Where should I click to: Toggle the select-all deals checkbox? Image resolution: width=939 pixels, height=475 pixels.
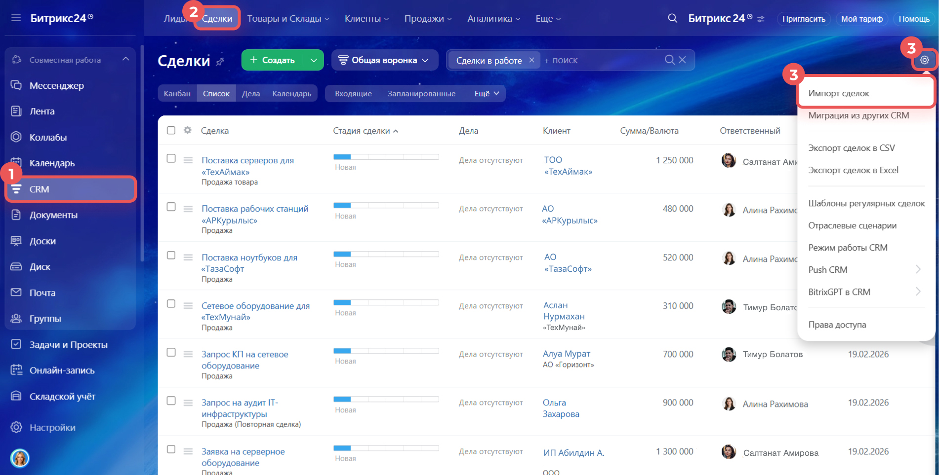(x=171, y=130)
